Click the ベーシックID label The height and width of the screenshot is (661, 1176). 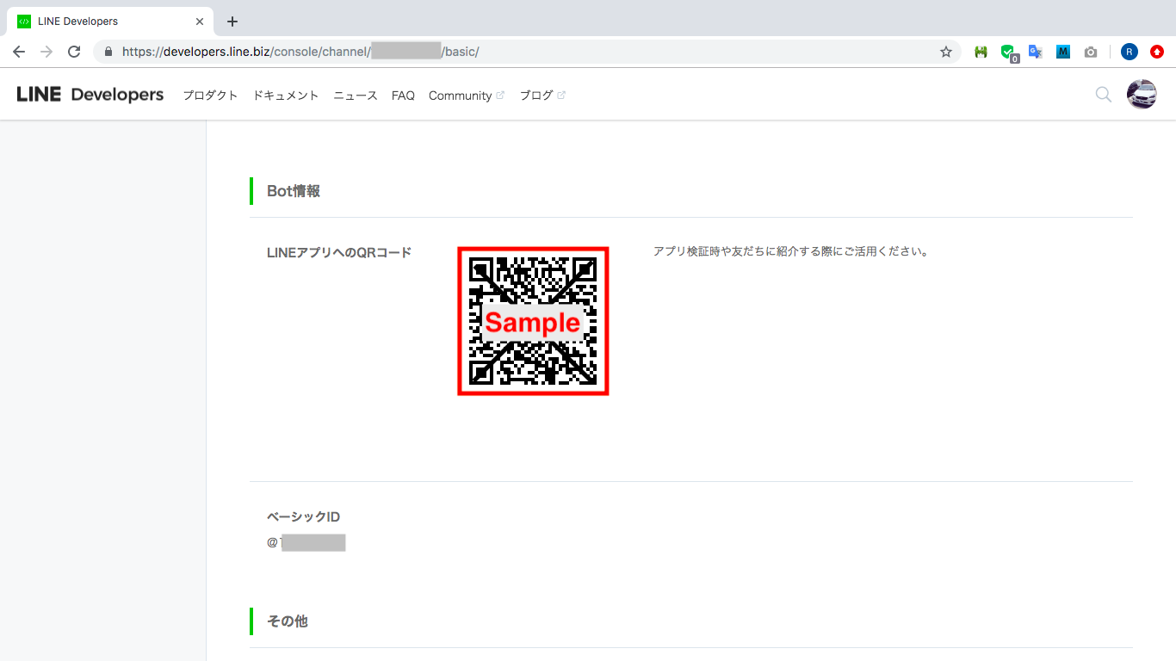coord(303,516)
